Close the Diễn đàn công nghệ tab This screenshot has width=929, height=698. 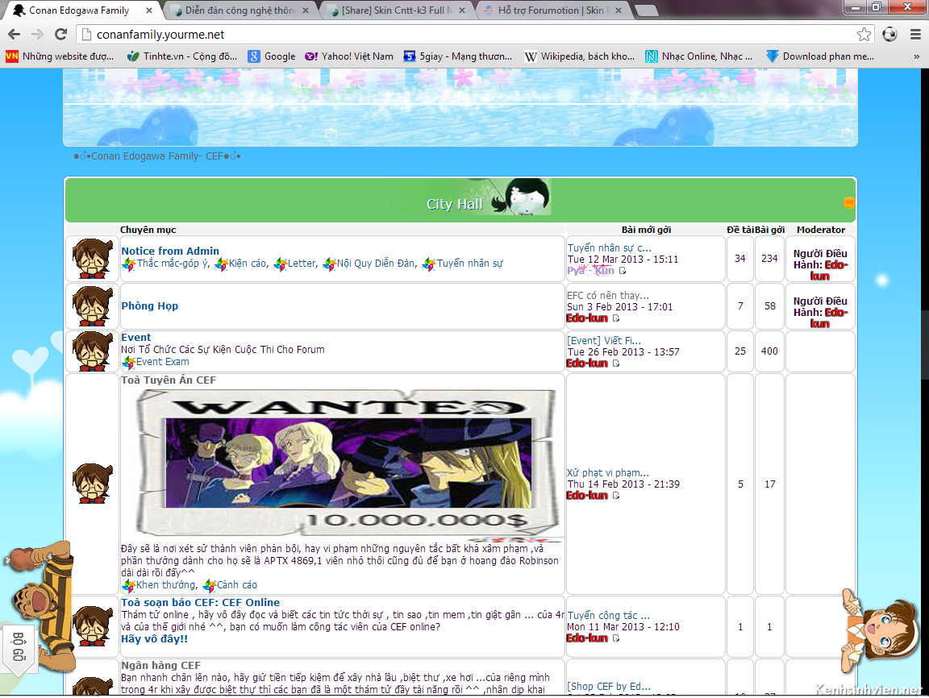click(x=305, y=10)
